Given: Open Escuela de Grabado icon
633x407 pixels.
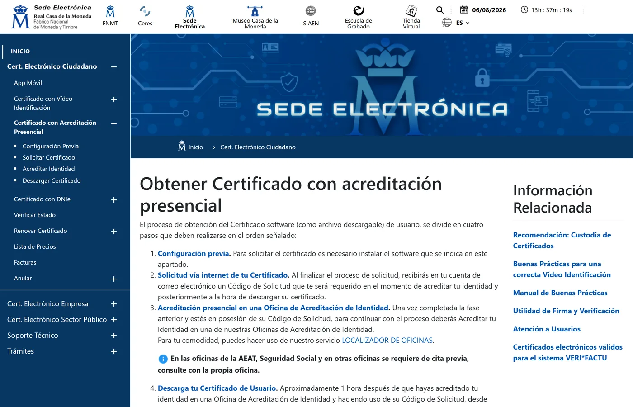Looking at the screenshot, I should (x=359, y=11).
